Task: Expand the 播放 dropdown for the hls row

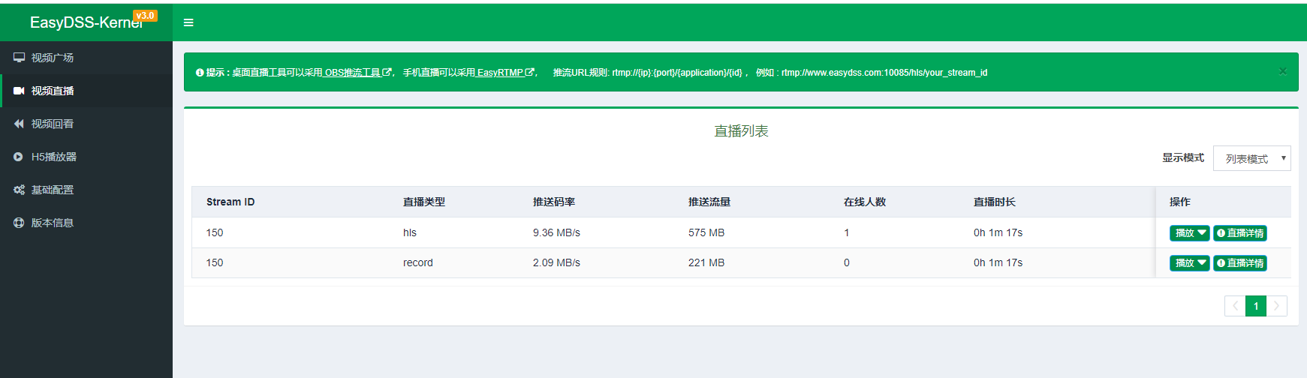Action: [x=1189, y=233]
